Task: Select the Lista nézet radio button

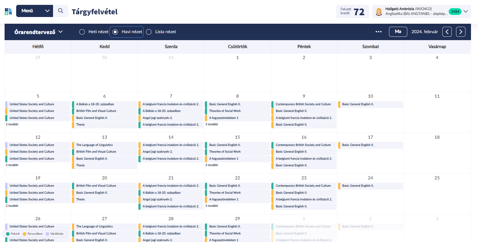Action: click(x=149, y=32)
